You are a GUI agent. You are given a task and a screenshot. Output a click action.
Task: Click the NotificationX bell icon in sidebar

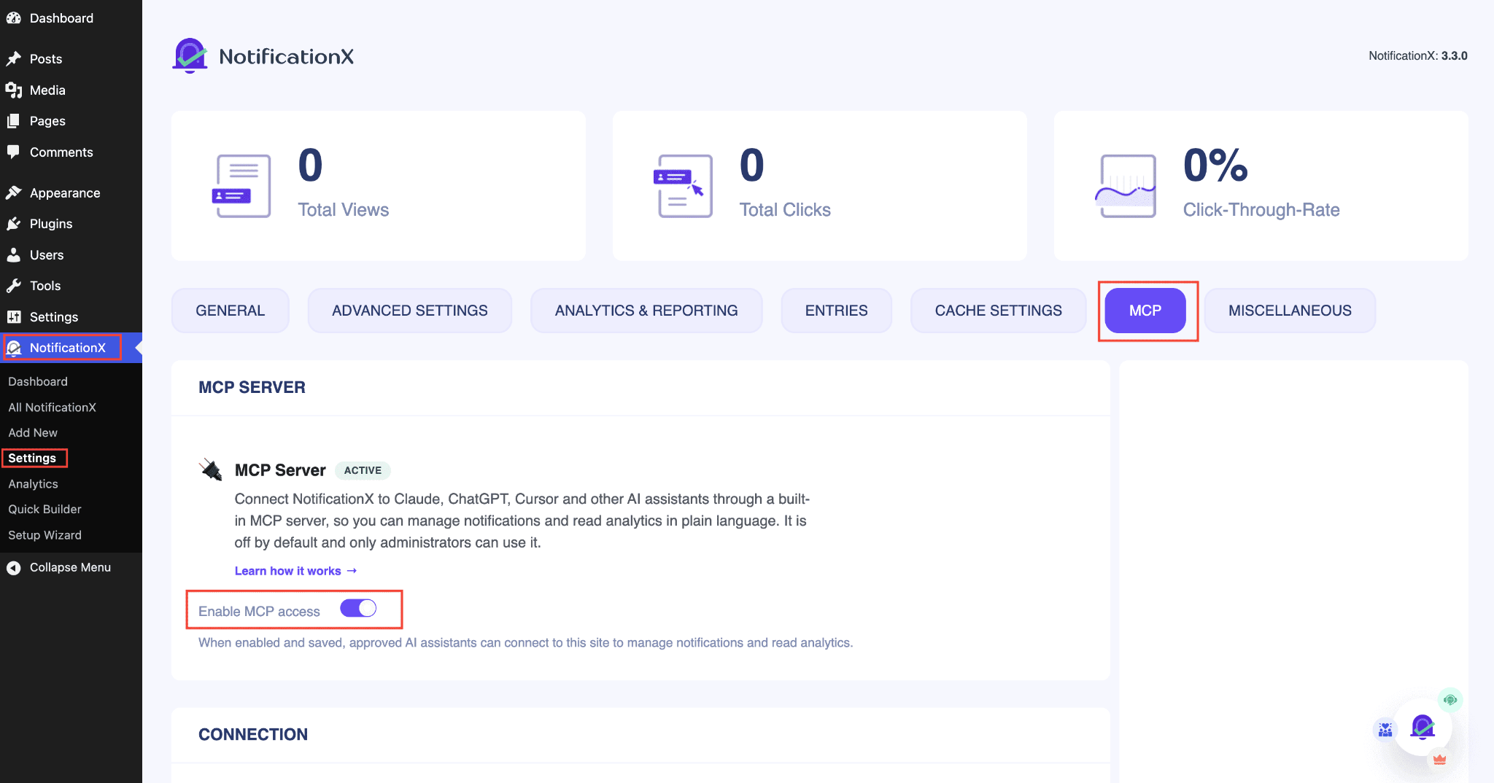pos(14,348)
